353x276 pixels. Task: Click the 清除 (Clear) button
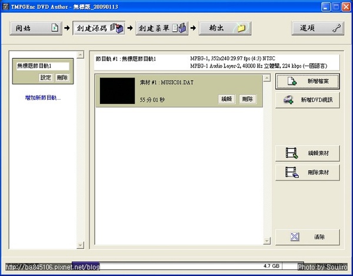[x=308, y=237]
